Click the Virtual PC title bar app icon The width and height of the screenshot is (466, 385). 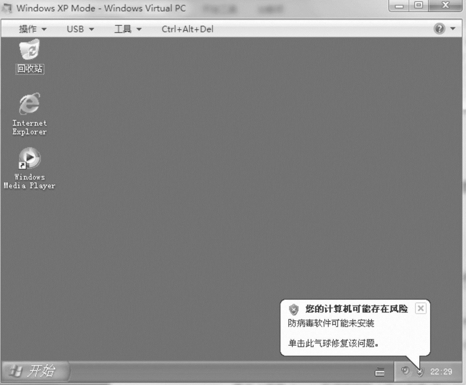coord(7,8)
